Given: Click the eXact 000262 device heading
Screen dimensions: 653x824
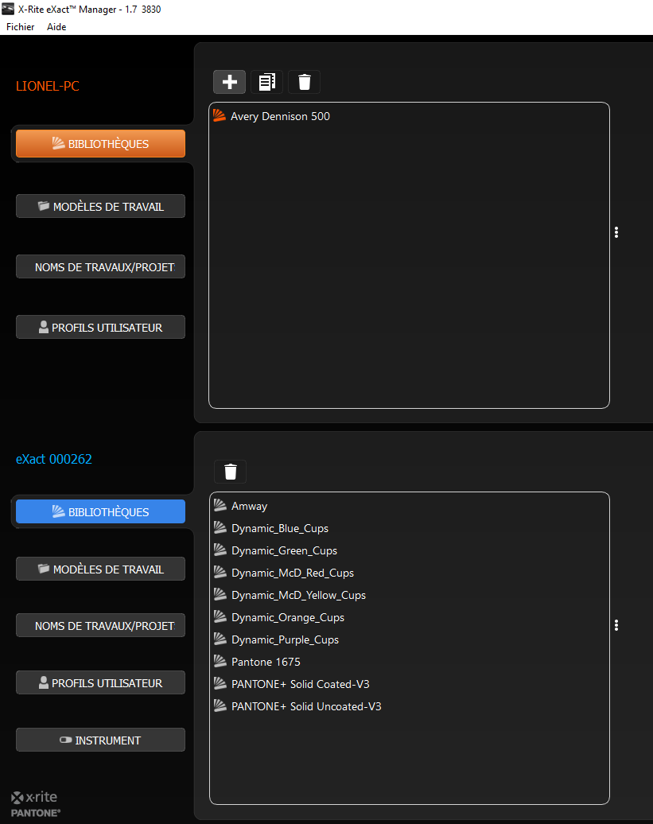Looking at the screenshot, I should coord(53,459).
